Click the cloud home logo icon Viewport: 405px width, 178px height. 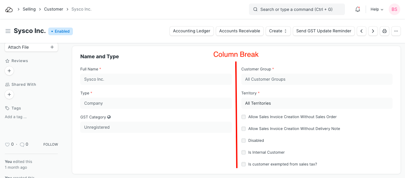point(9,10)
